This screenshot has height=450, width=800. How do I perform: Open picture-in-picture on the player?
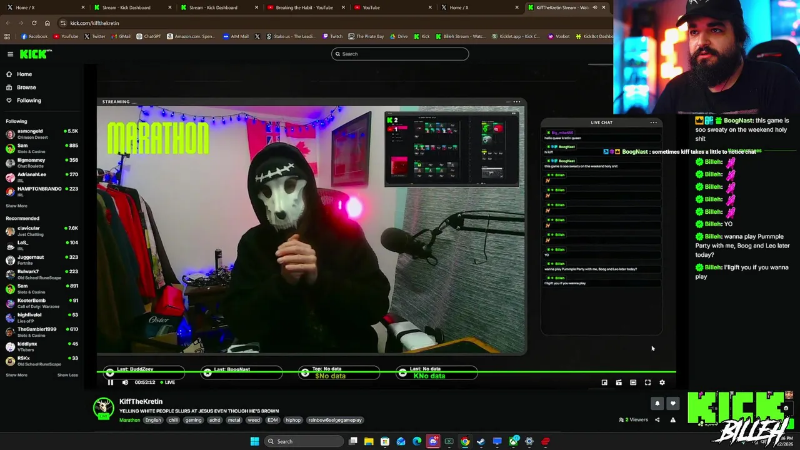[604, 382]
